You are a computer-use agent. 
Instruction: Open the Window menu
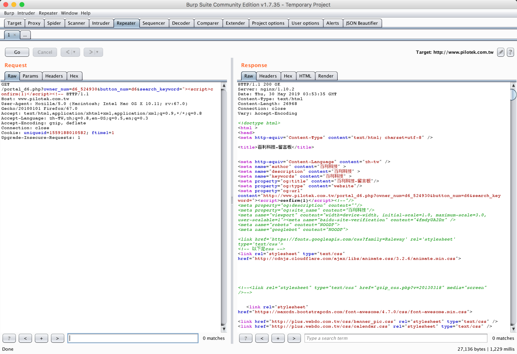tap(69, 13)
